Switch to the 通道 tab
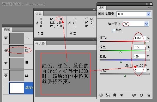157x102 pixels. (x=7, y=30)
